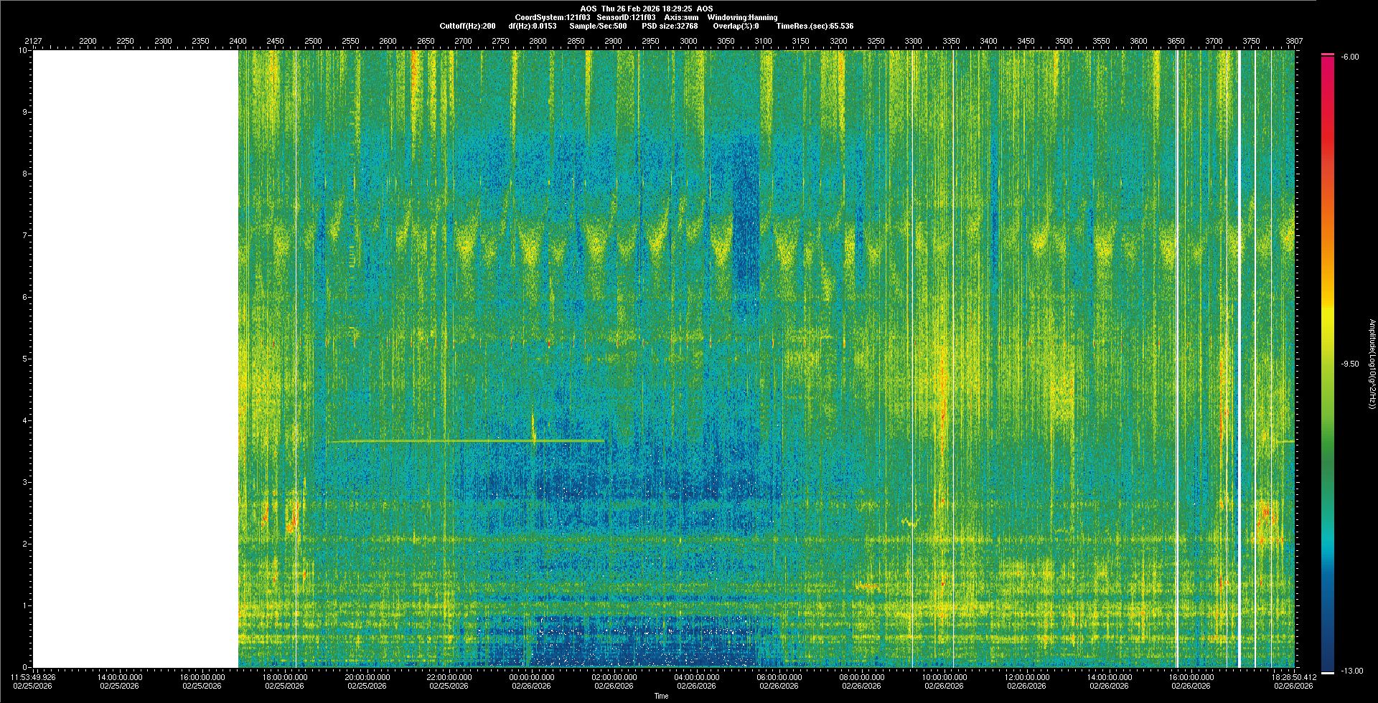Select the TimeRes.(sec):65.536 parameter

(x=815, y=26)
